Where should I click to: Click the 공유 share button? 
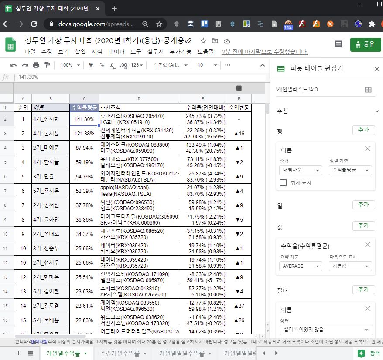pos(366,44)
